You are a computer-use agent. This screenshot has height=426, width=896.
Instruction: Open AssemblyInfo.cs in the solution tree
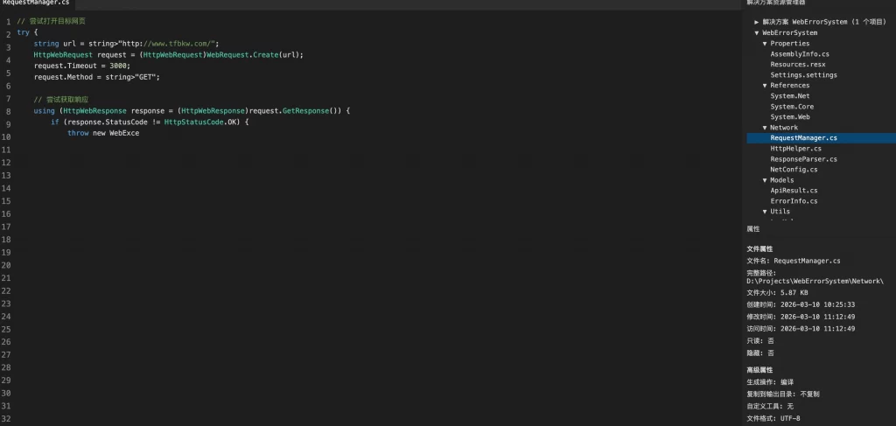[800, 54]
